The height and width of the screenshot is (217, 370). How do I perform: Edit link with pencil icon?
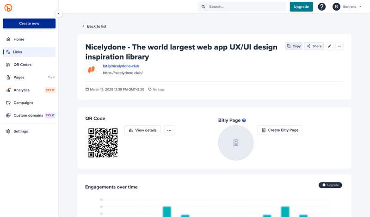(330, 46)
